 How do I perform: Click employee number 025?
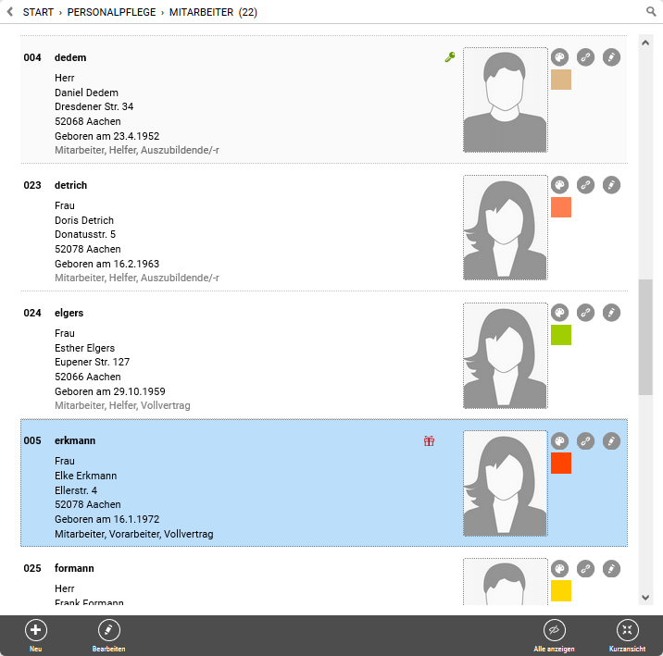(32, 568)
